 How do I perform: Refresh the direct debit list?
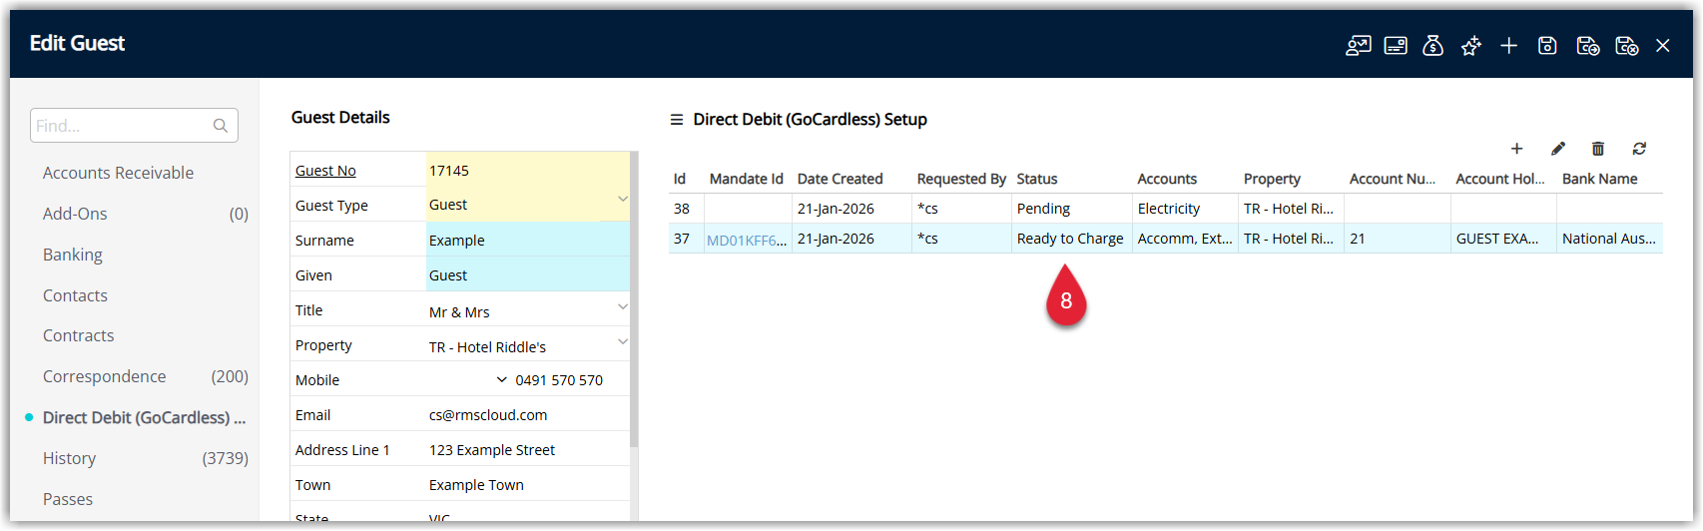pos(1639,149)
